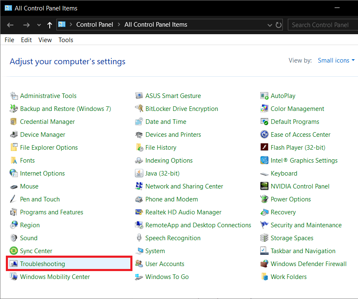The width and height of the screenshot is (358, 299).
Task: Open the Windows Defender Firewall icon
Action: coord(264,264)
